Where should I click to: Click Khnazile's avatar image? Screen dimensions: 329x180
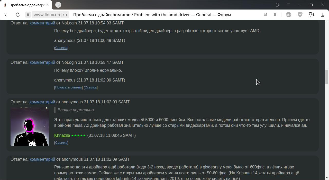[30, 127]
